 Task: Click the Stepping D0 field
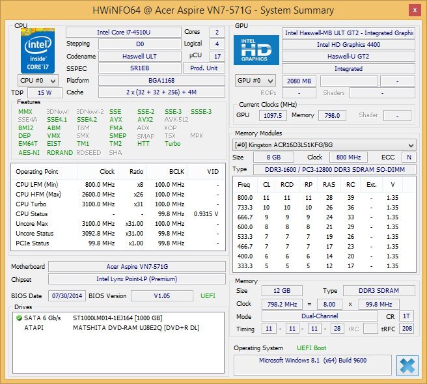click(140, 44)
